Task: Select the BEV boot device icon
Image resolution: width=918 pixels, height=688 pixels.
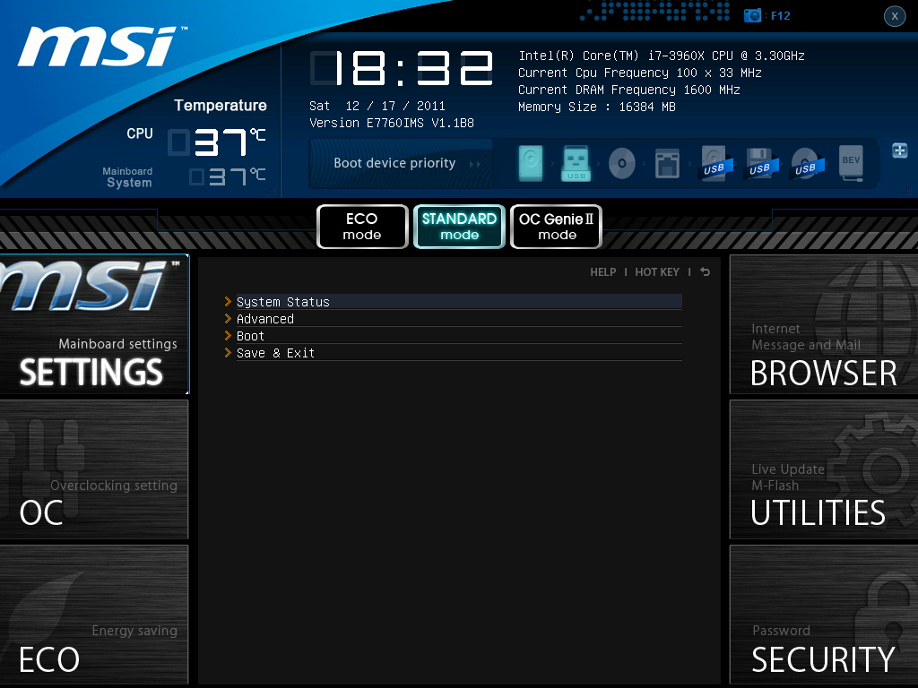Action: click(851, 163)
